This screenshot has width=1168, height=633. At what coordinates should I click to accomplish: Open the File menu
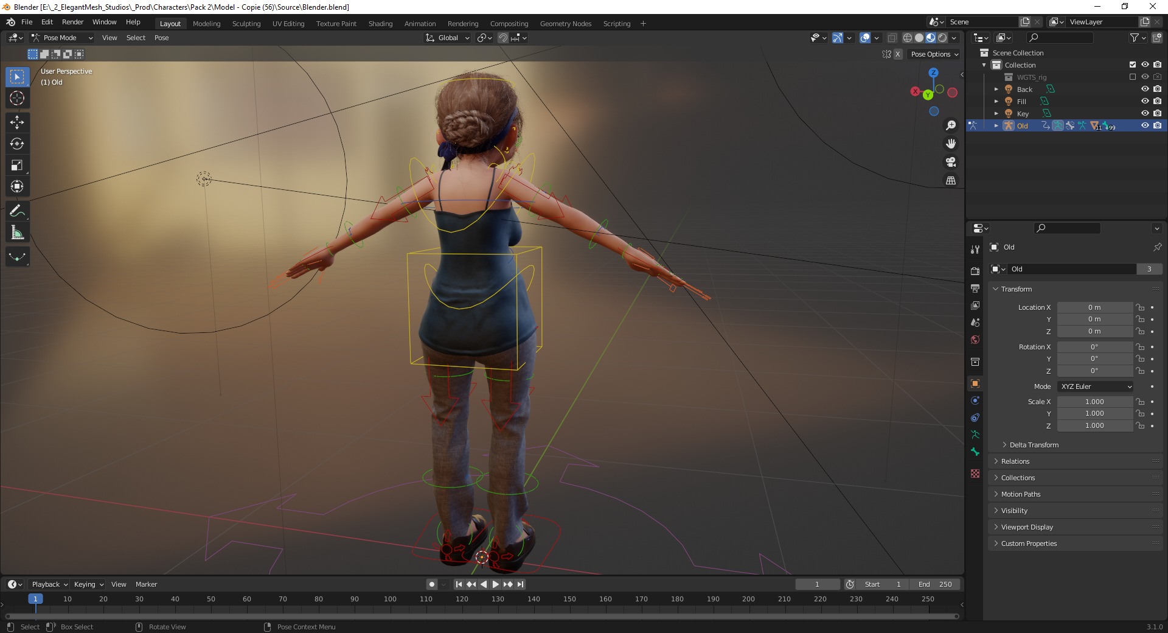27,22
